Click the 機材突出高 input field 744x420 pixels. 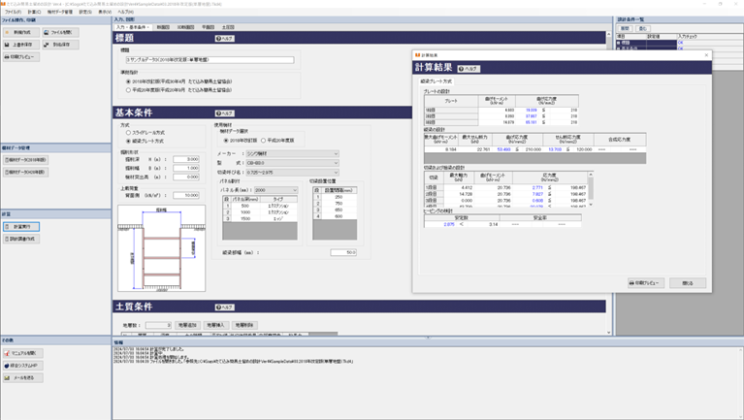tap(186, 177)
